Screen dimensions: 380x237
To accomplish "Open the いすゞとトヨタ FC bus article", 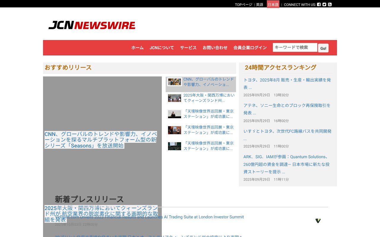I will tap(287, 131).
